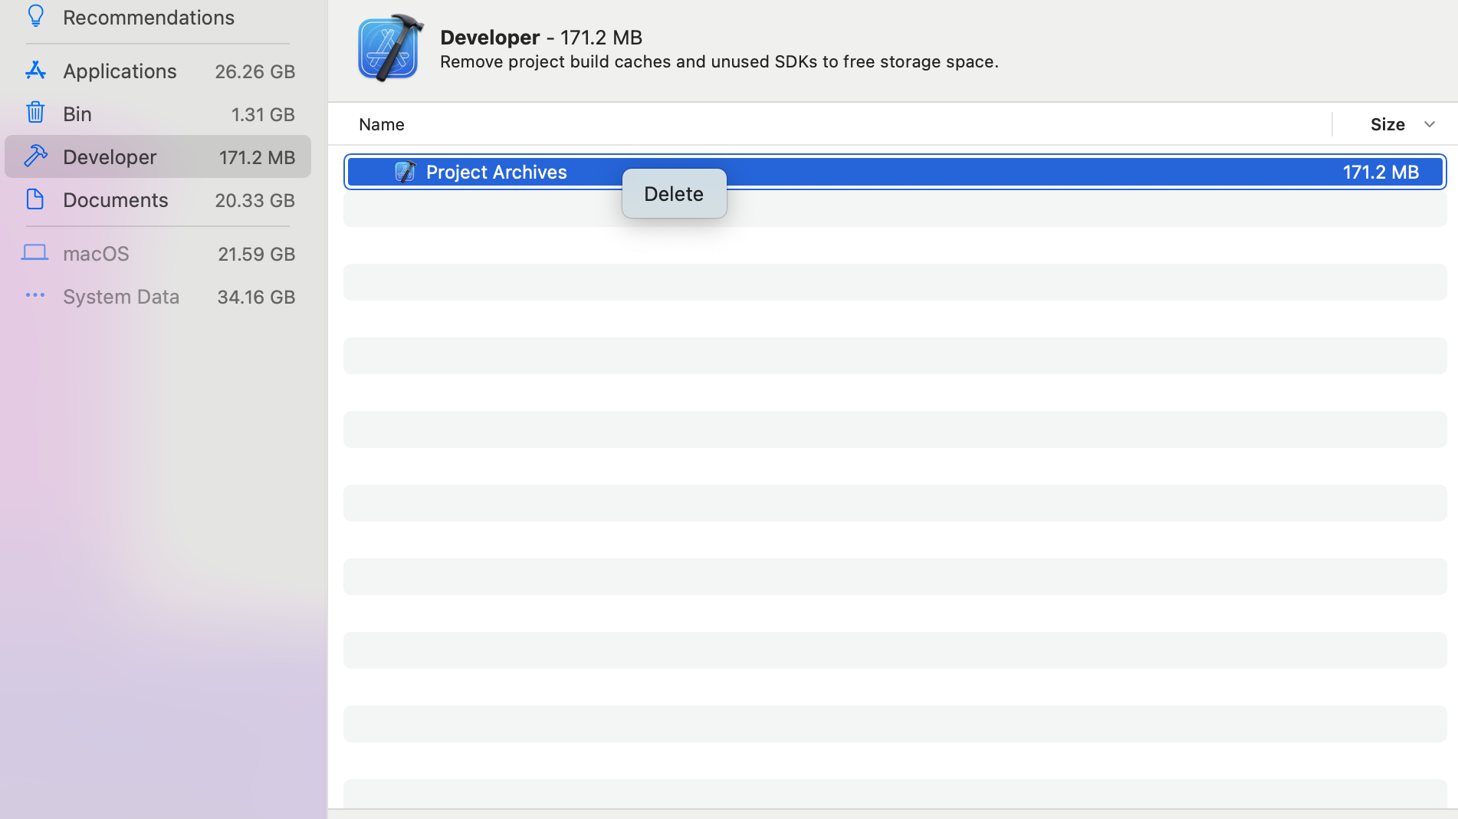The height and width of the screenshot is (819, 1458).
Task: Click the 21.59 GB macOS size
Action: tap(257, 254)
